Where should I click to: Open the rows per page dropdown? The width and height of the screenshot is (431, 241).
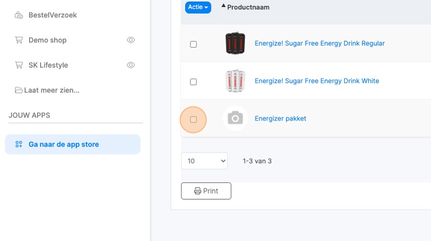(204, 161)
